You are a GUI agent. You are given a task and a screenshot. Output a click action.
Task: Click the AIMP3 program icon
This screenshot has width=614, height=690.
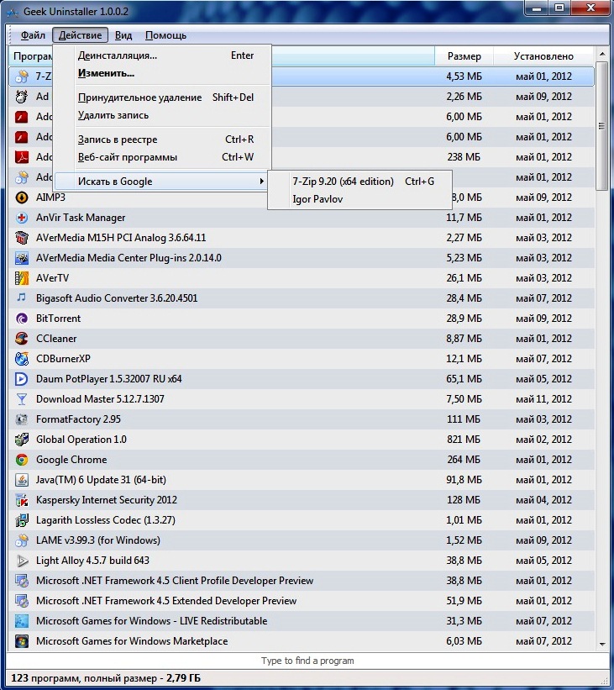[22, 198]
